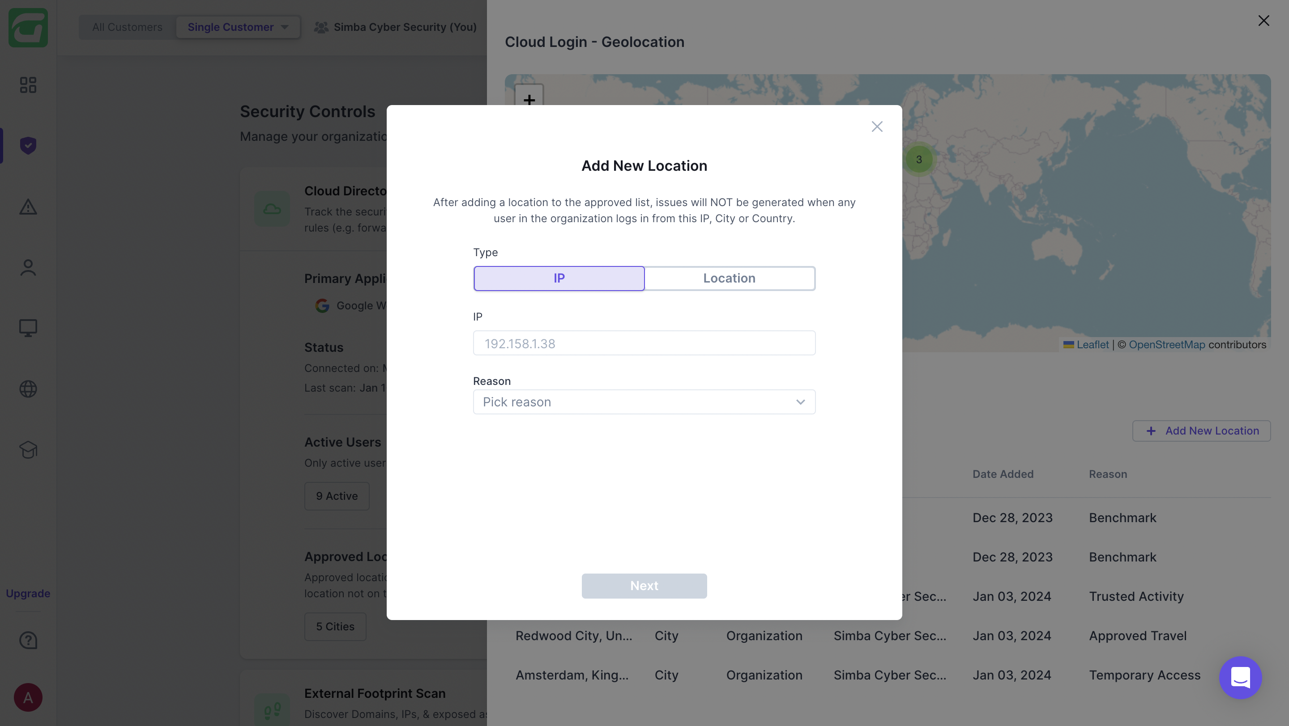Click into the IP address input field
The width and height of the screenshot is (1289, 726).
coord(644,343)
